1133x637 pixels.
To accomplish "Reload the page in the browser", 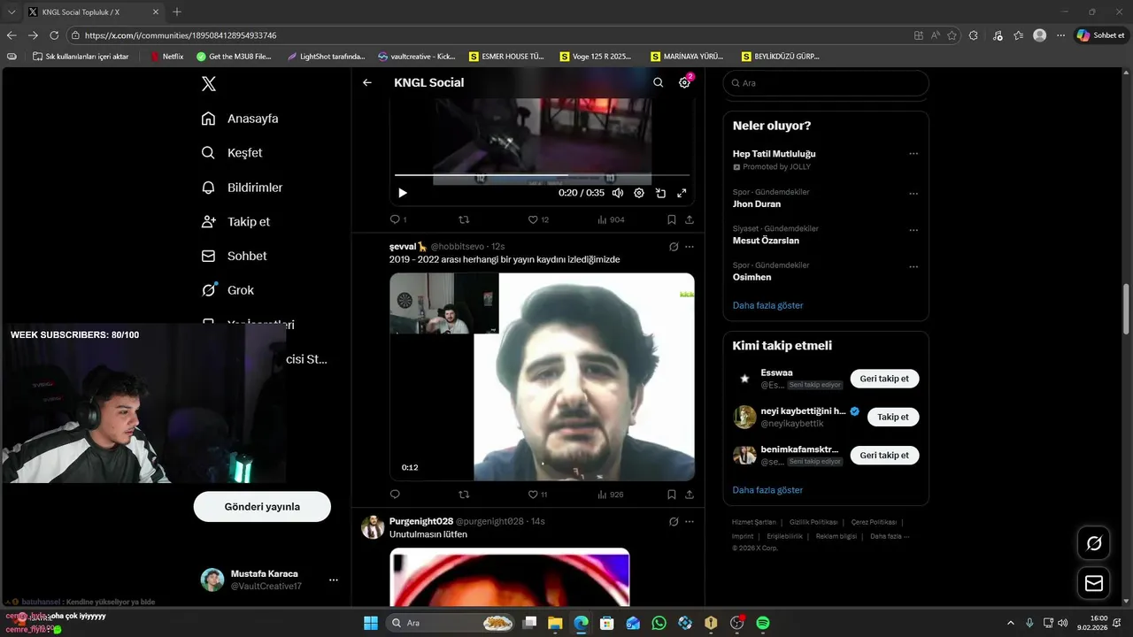I will tap(54, 35).
